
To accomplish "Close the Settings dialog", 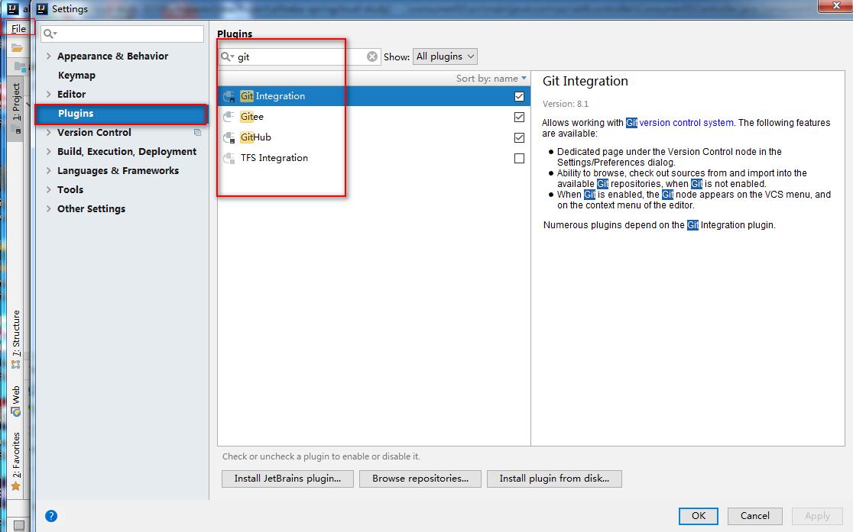I will [x=836, y=5].
